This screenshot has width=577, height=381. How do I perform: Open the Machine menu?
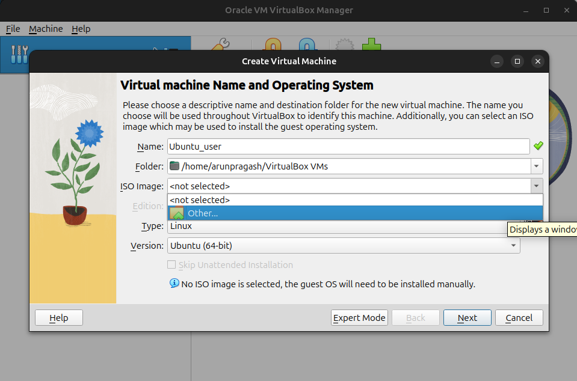coord(46,29)
